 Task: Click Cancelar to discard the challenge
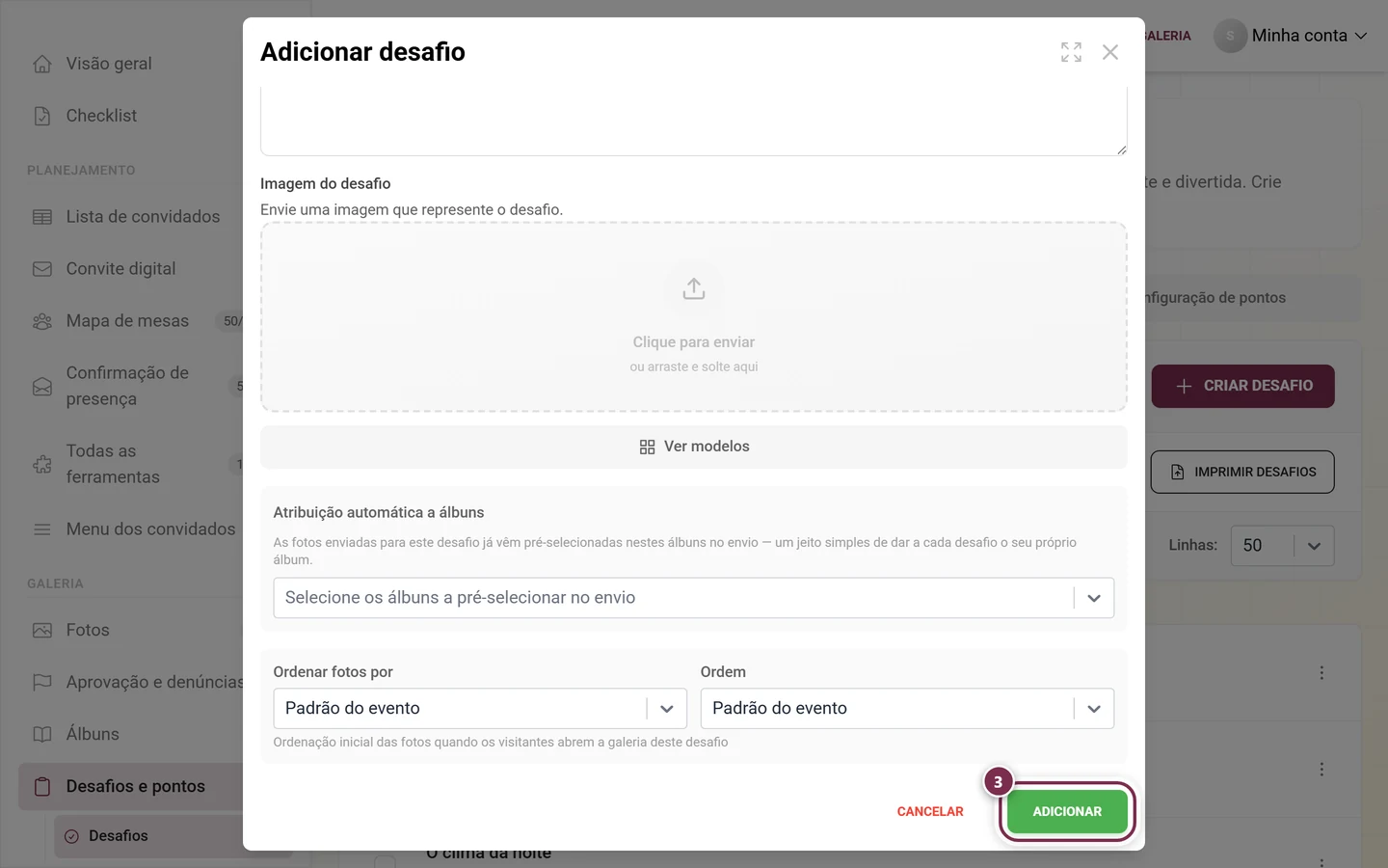click(930, 812)
